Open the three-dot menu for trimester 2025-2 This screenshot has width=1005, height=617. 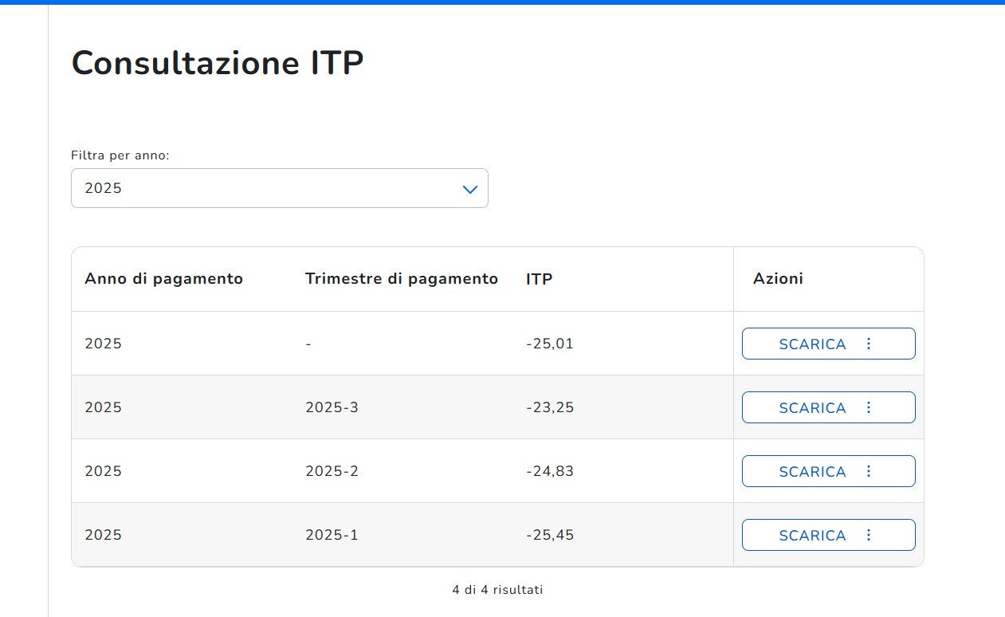point(869,471)
